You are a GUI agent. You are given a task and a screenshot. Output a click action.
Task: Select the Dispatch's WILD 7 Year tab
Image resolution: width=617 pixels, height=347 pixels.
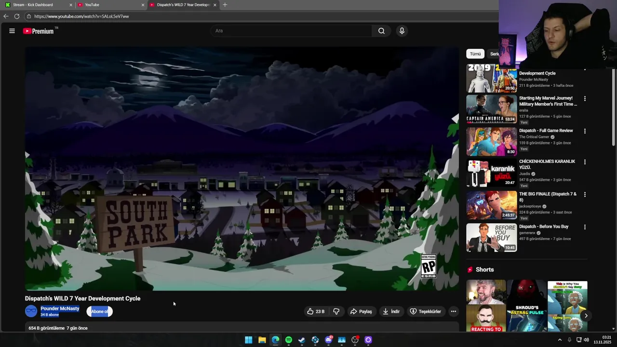pyautogui.click(x=182, y=5)
